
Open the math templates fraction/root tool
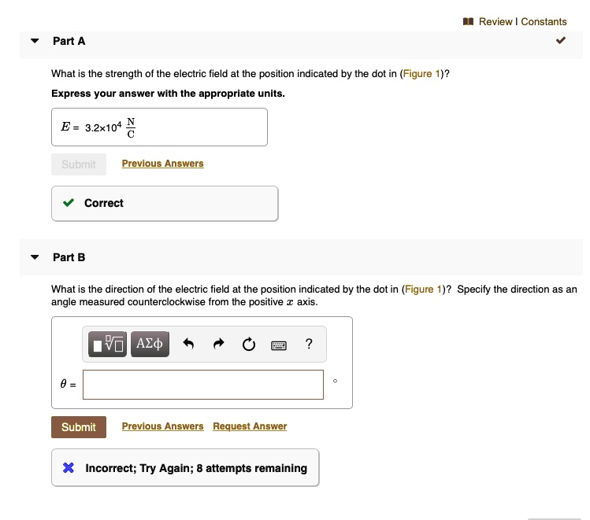107,344
